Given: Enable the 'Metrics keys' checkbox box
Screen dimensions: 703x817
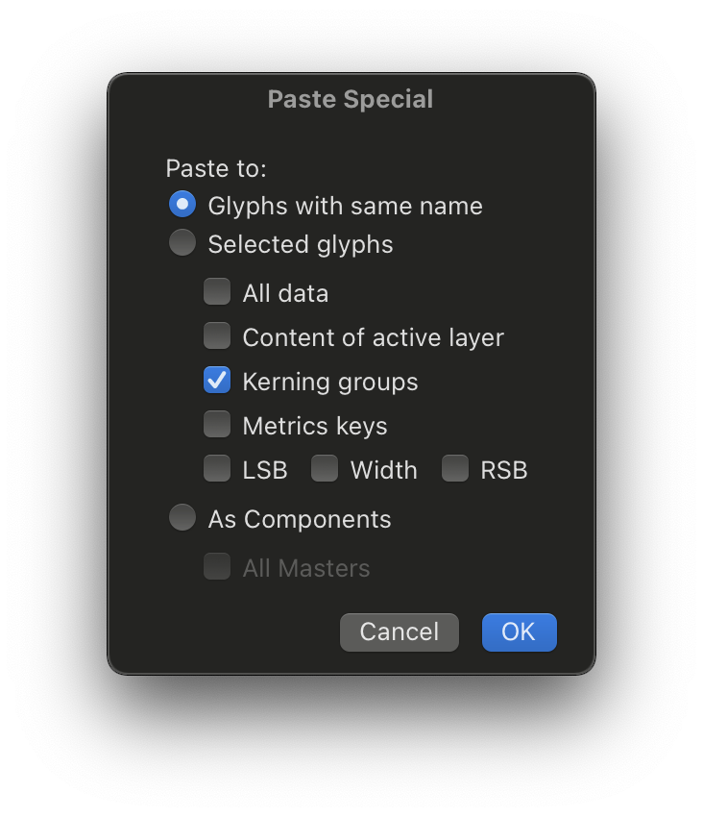Looking at the screenshot, I should [217, 425].
